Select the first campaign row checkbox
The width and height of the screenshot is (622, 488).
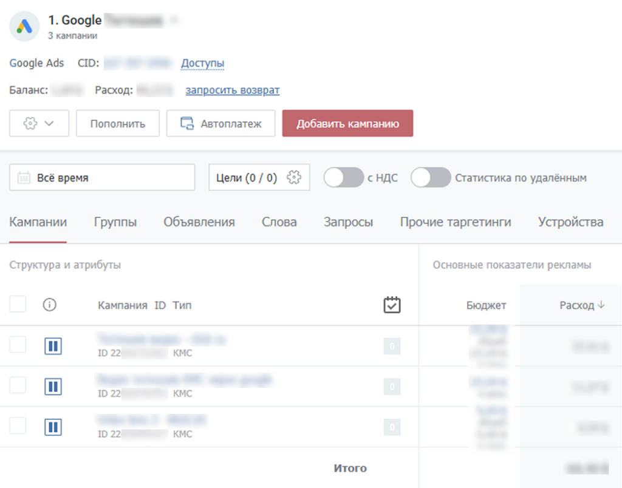[18, 345]
